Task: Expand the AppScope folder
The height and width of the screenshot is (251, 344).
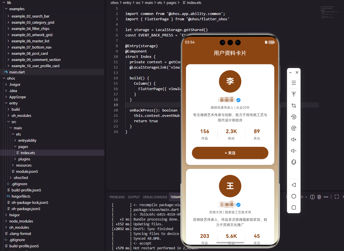Action: point(6,97)
